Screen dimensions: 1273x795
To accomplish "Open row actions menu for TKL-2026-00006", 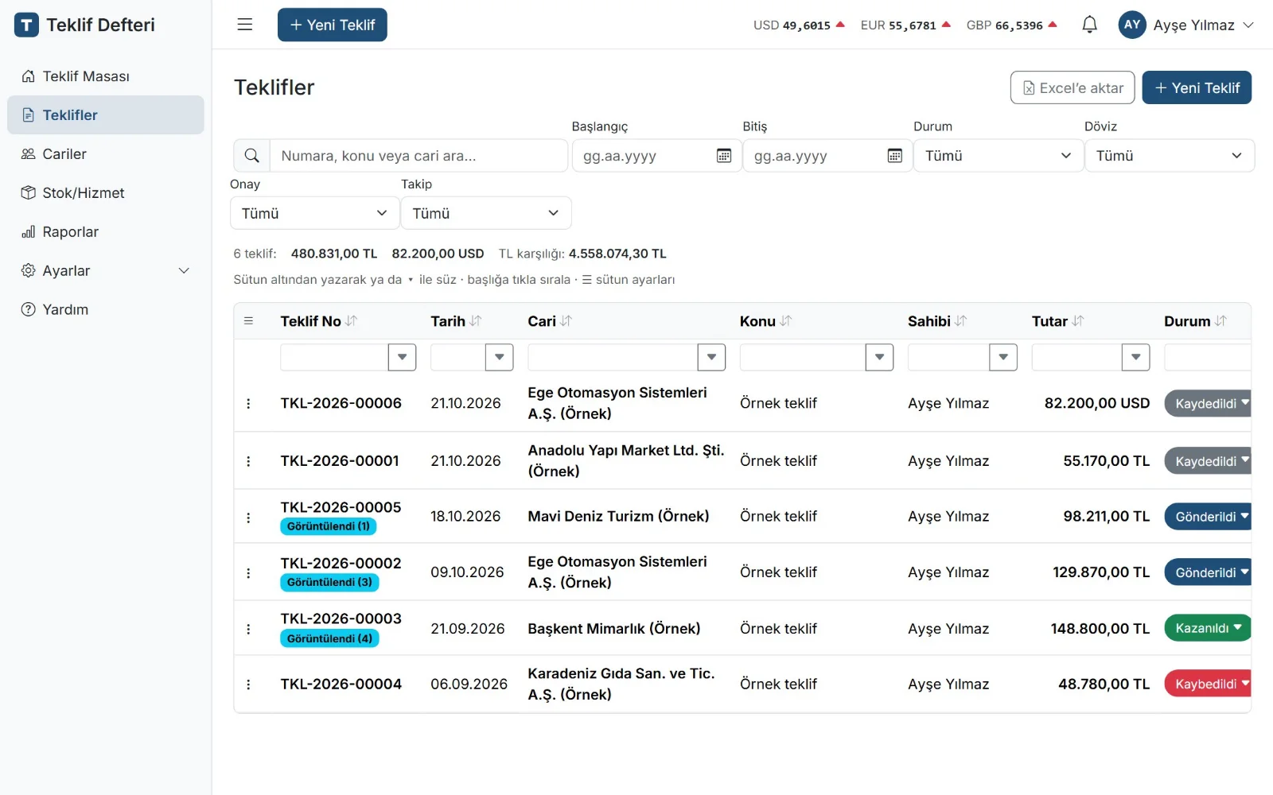I will [x=248, y=403].
